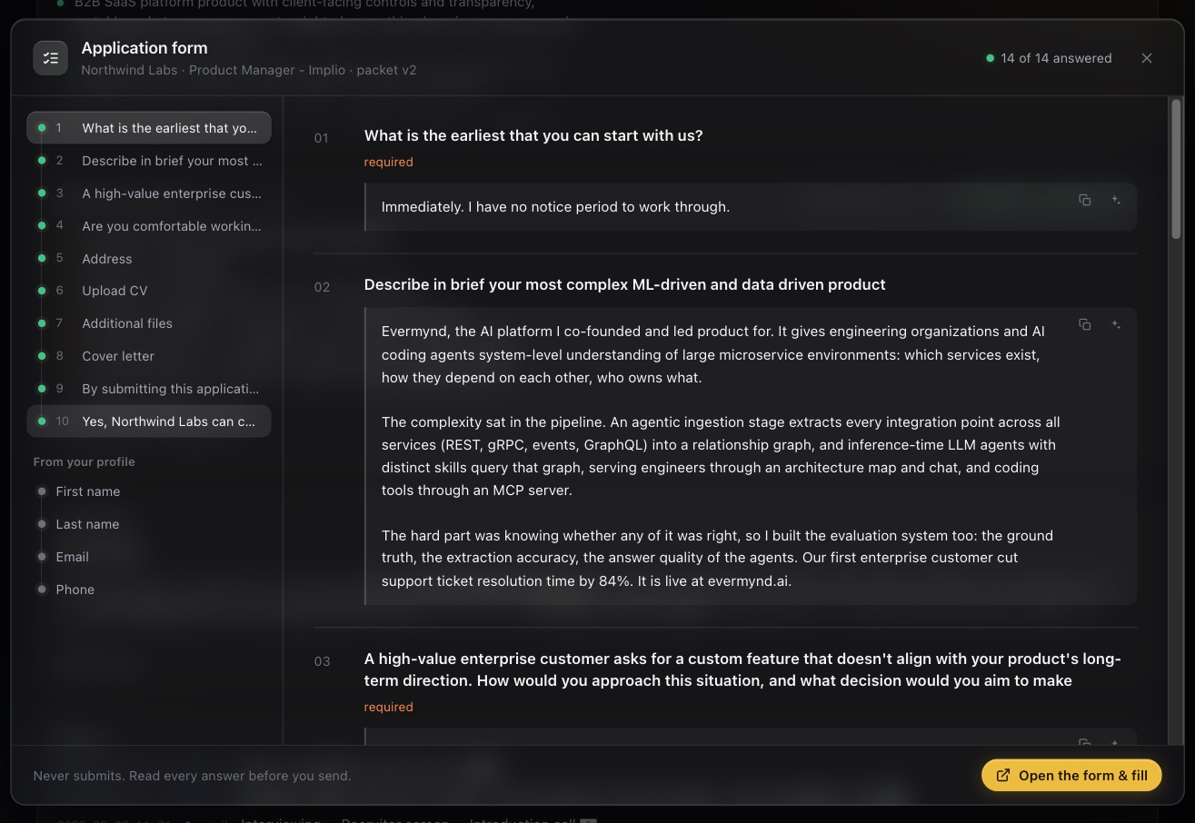Open Upload CV item in sidebar
The image size is (1195, 823).
point(149,291)
